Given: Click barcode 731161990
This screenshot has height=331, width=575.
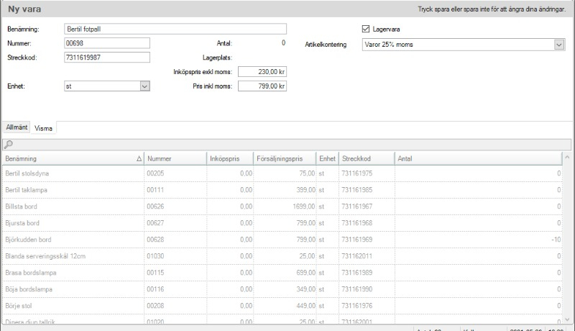Looking at the screenshot, I should [356, 289].
